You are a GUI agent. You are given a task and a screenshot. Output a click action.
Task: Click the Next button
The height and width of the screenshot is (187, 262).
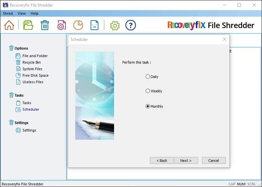pyautogui.click(x=186, y=161)
